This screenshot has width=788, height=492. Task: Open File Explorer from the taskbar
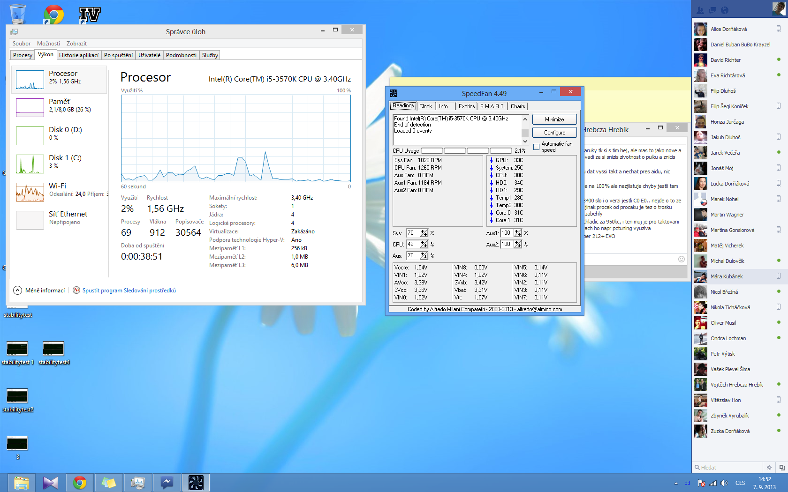tap(21, 482)
